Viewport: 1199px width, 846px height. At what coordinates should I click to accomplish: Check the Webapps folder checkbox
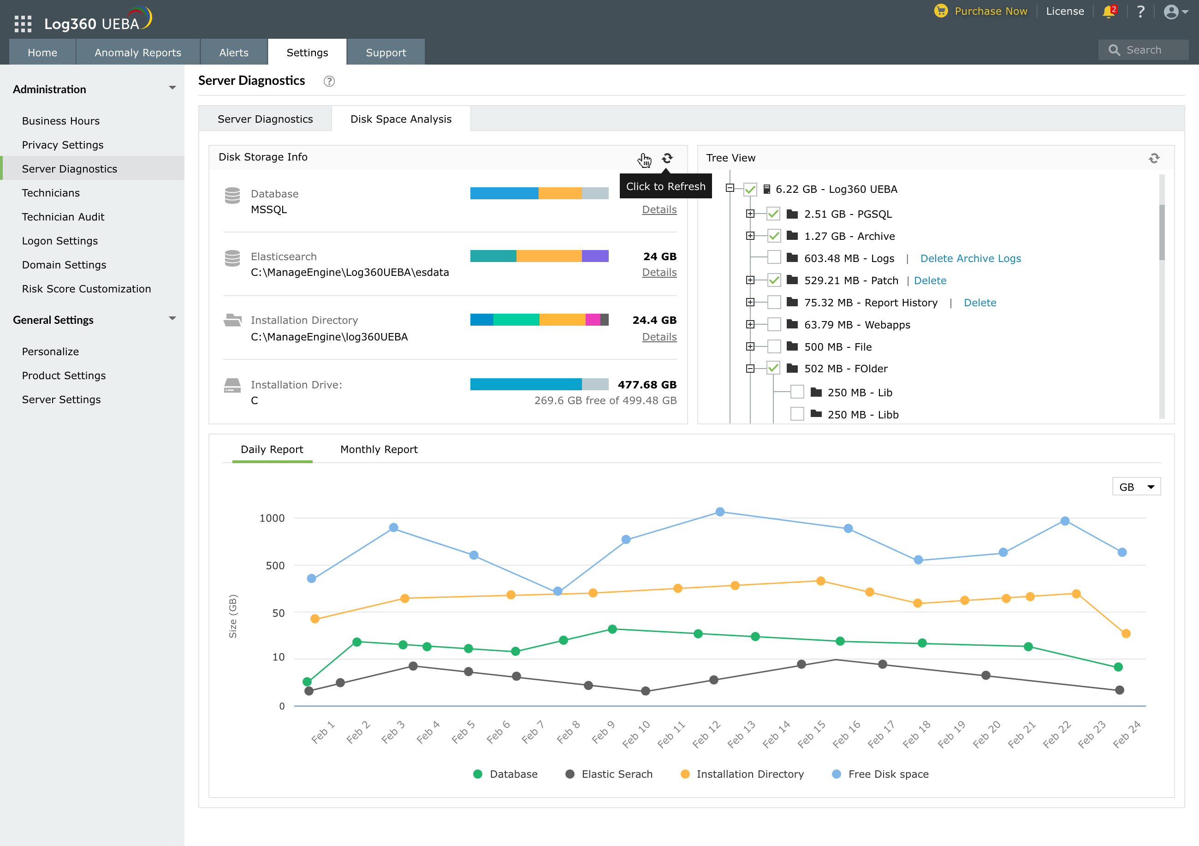pyautogui.click(x=773, y=324)
